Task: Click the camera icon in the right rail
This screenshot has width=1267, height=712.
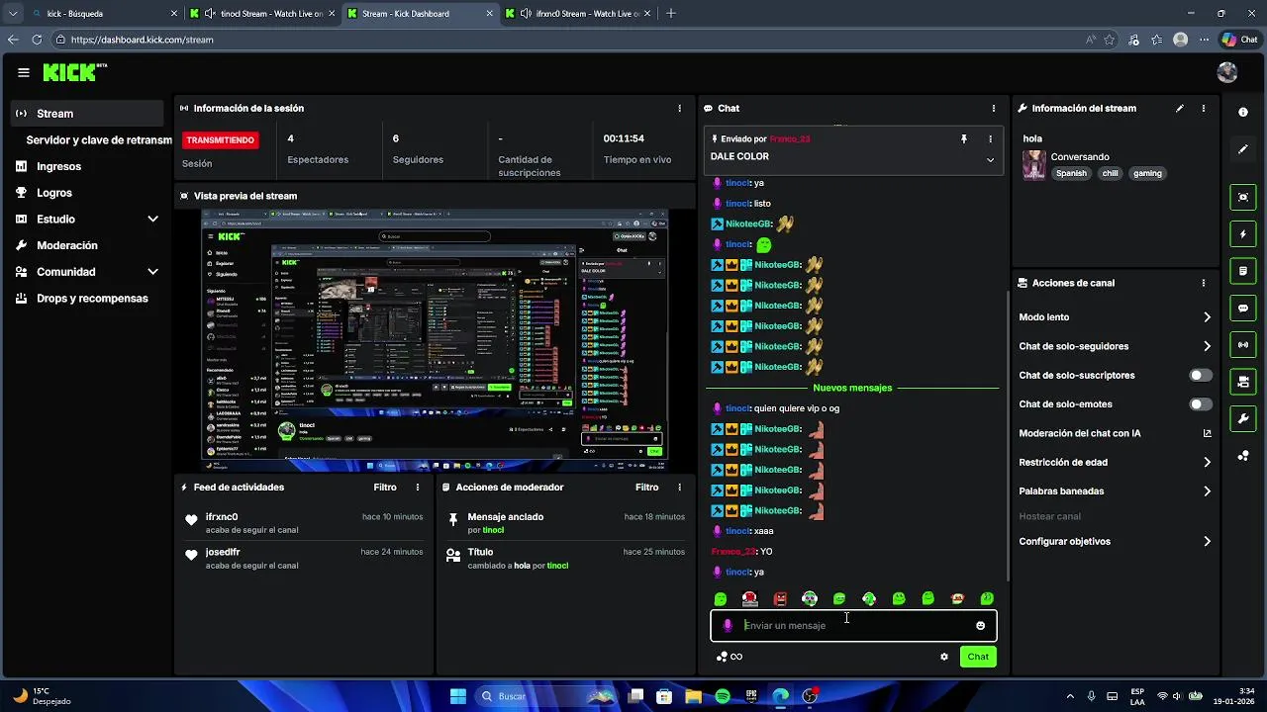Action: [1243, 382]
